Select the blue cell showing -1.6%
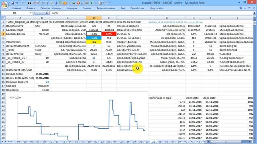The width and height of the screenshot is (257, 144). (x=94, y=38)
